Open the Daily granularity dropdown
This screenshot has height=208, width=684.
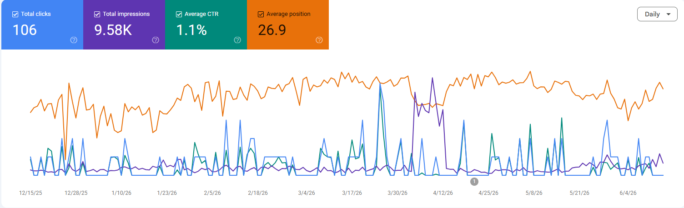click(x=657, y=14)
